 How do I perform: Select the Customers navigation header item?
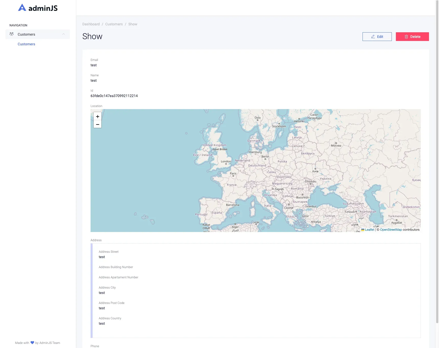[37, 34]
